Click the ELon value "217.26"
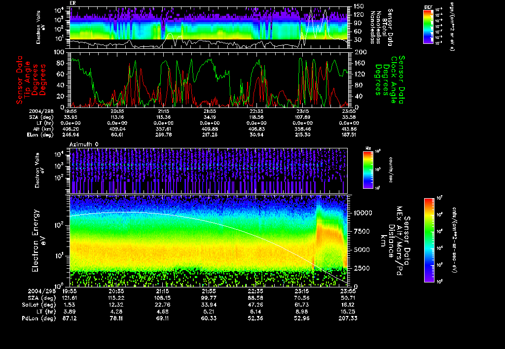The height and width of the screenshot is (349, 505). [x=210, y=135]
